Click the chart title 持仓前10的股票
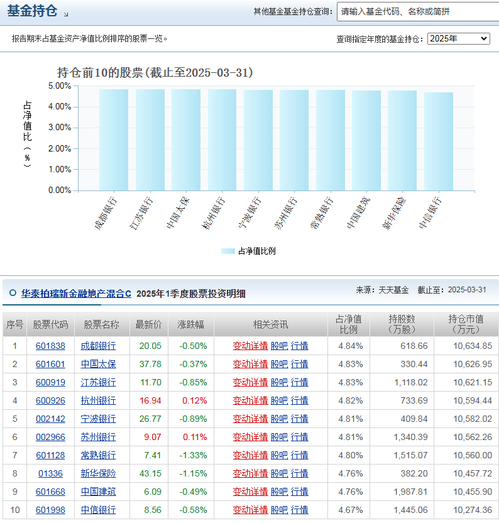This screenshot has width=499, height=523. 155,72
